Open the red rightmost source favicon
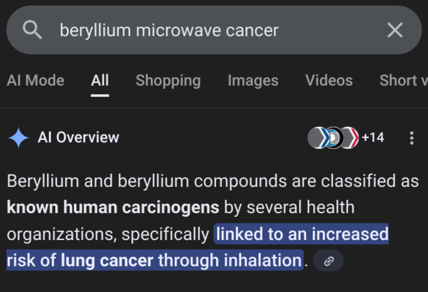 coord(350,138)
